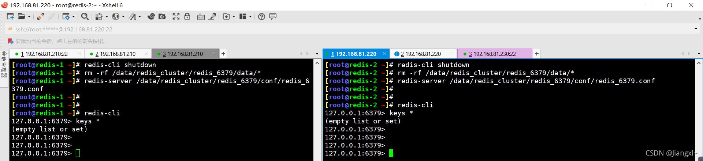
Task: Select tab 1 192.168.81.220
Action: (356, 54)
